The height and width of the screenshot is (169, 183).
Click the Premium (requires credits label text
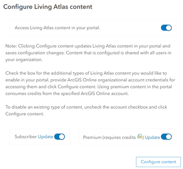109,137
